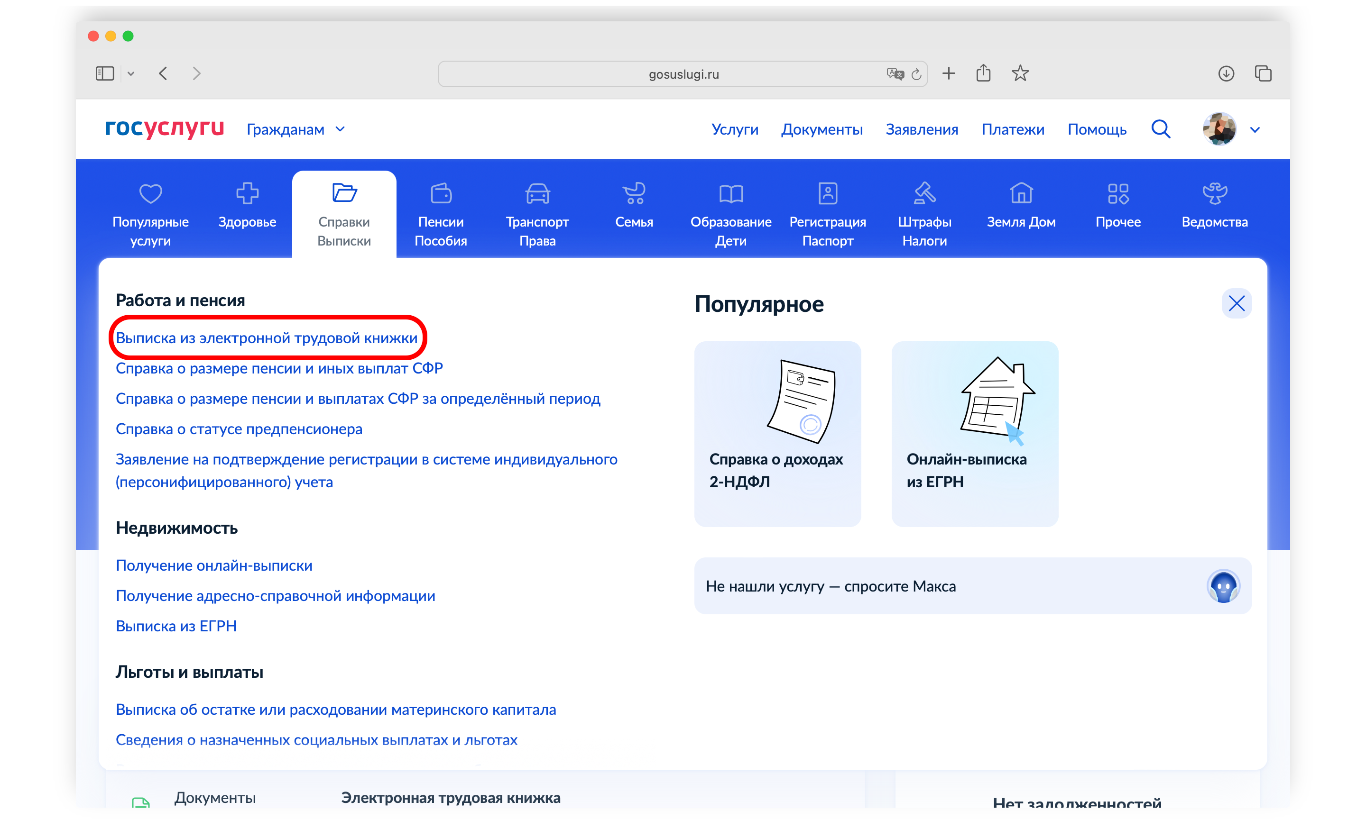
Task: Open Земля Дом category icon
Action: click(1021, 194)
